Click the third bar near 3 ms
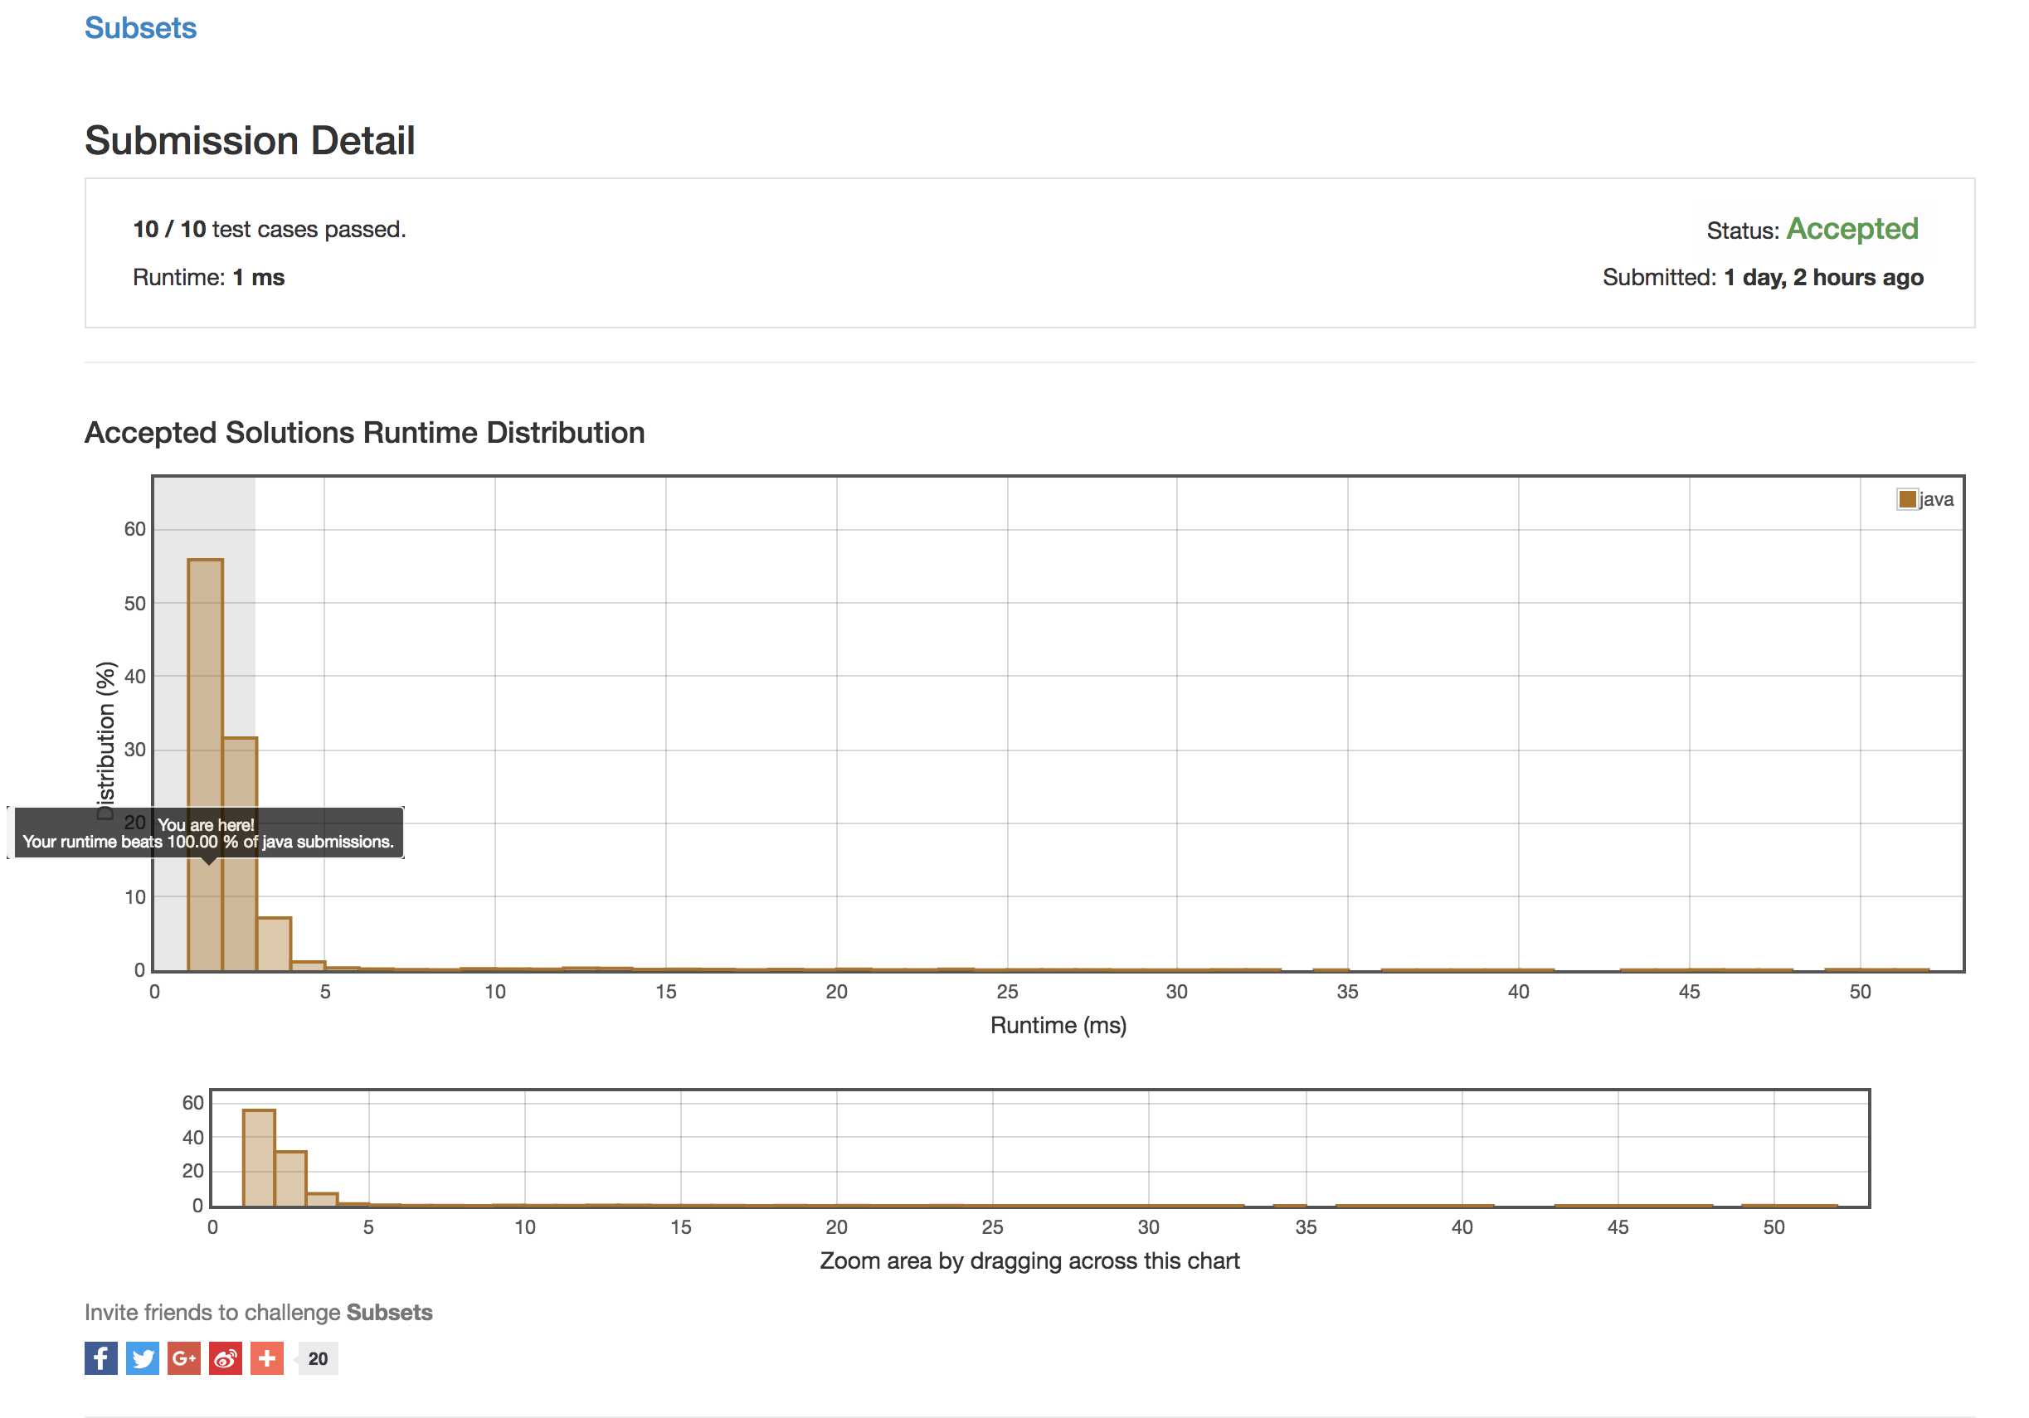The image size is (2029, 1418). [x=274, y=944]
